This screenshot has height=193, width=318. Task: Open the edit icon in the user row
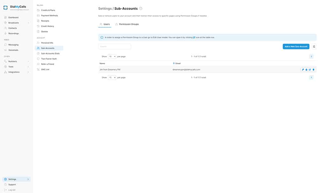pos(310,69)
